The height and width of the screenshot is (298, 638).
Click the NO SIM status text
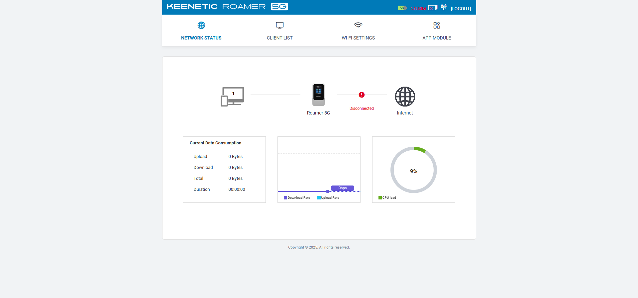click(418, 9)
